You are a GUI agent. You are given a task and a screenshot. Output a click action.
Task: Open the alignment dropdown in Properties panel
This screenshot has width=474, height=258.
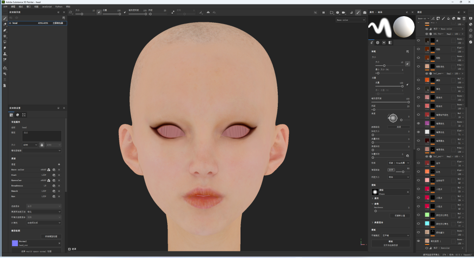(399, 163)
